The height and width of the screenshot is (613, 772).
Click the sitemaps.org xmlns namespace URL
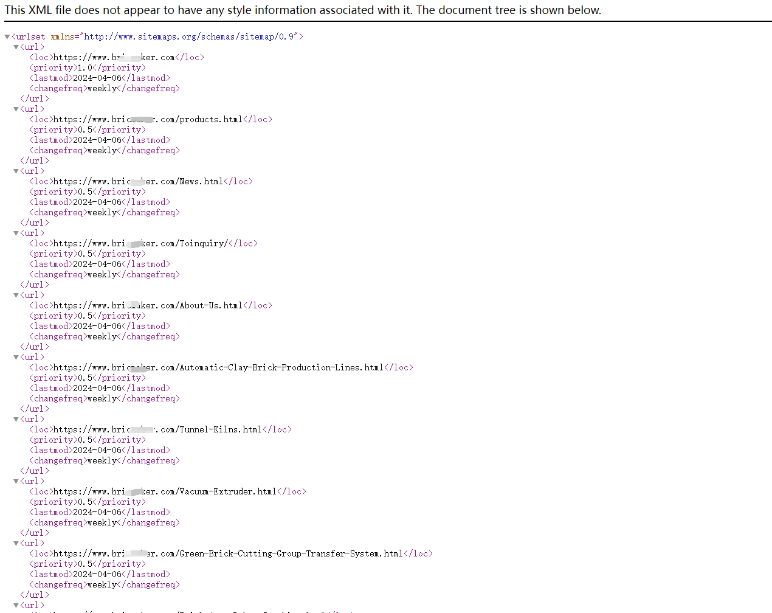click(x=189, y=36)
